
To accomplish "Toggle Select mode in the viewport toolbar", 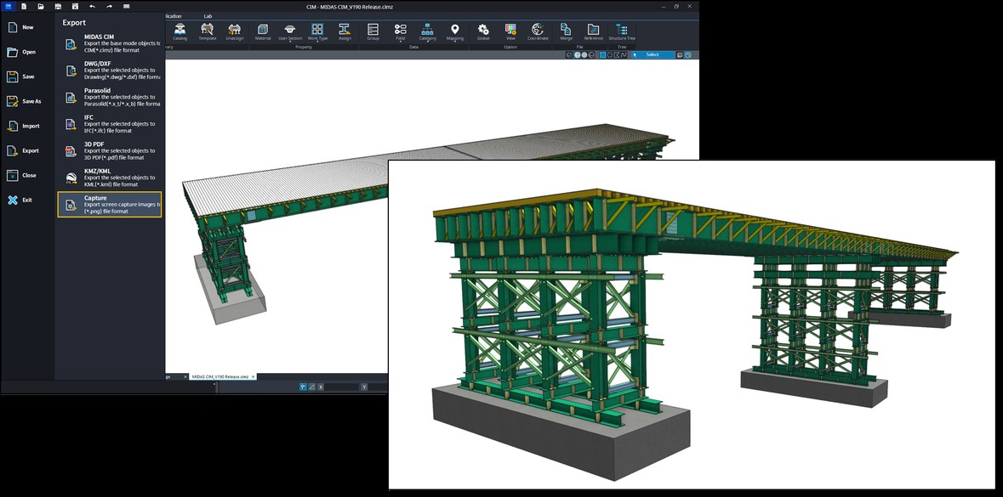I will 653,54.
